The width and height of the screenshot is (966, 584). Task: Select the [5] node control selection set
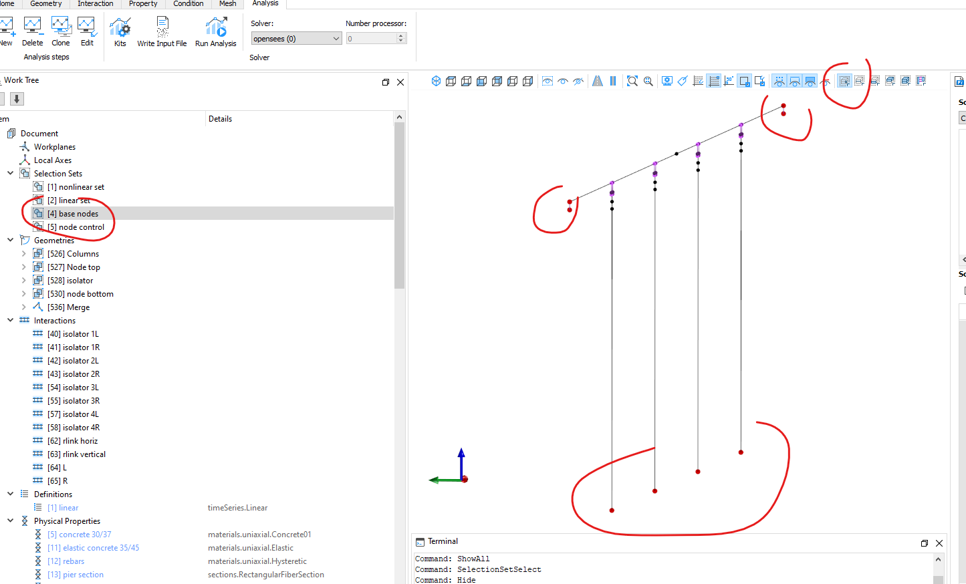click(x=76, y=227)
